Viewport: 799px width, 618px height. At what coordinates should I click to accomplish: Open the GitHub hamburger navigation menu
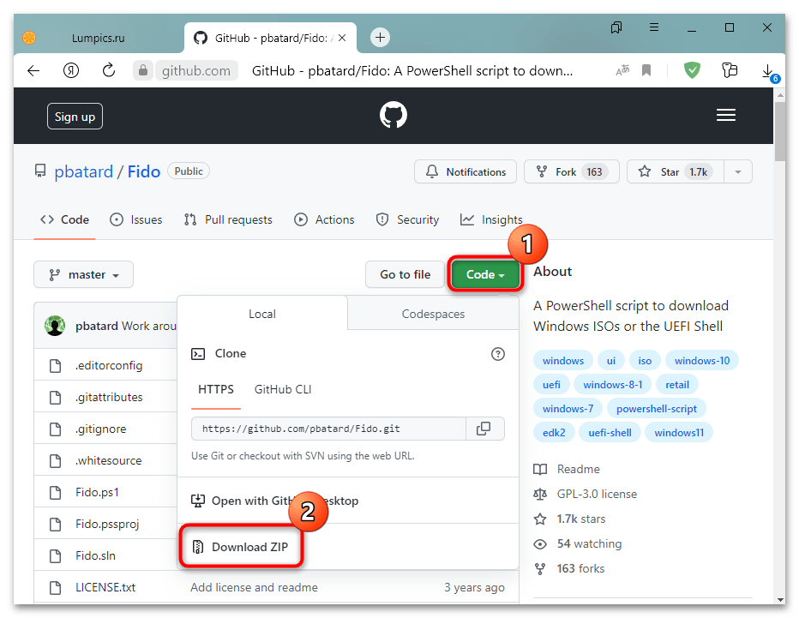pyautogui.click(x=725, y=115)
